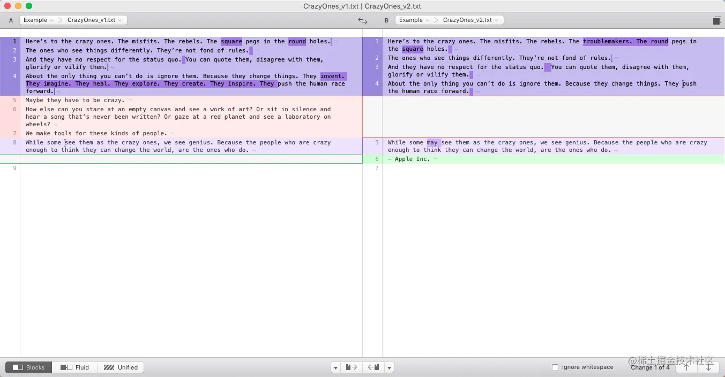Open the CrazyOnes_v2.txt path dropdown
Viewport: 725px width, 377px height.
coord(470,20)
